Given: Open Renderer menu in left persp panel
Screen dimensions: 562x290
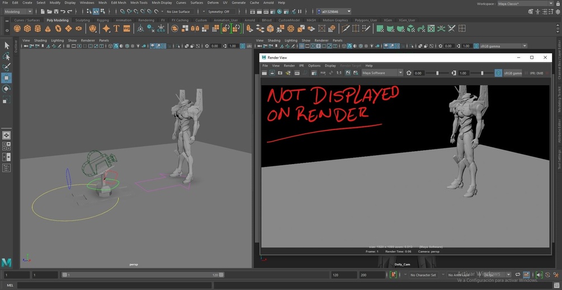Looking at the screenshot, I should pyautogui.click(x=88, y=40).
